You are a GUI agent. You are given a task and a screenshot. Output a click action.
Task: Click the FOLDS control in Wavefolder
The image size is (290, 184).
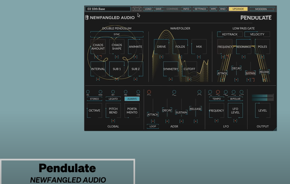point(180,46)
